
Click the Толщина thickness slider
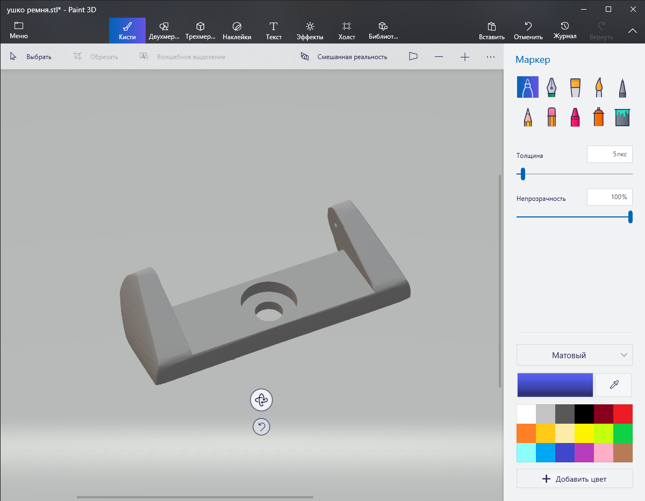575,174
